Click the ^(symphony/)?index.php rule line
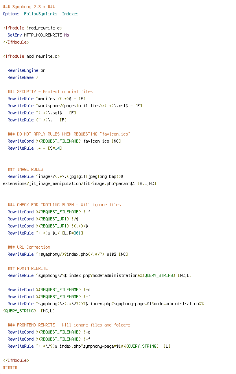Image resolution: width=236 pixels, height=374 pixels. [x=68, y=254]
